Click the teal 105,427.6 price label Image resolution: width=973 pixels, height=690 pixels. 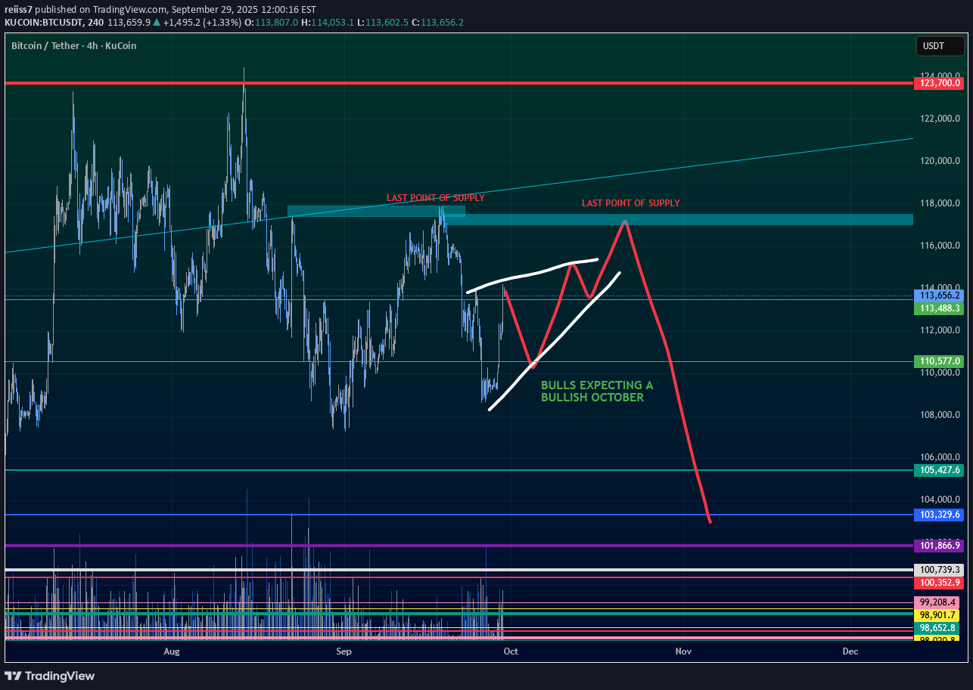tap(939, 470)
